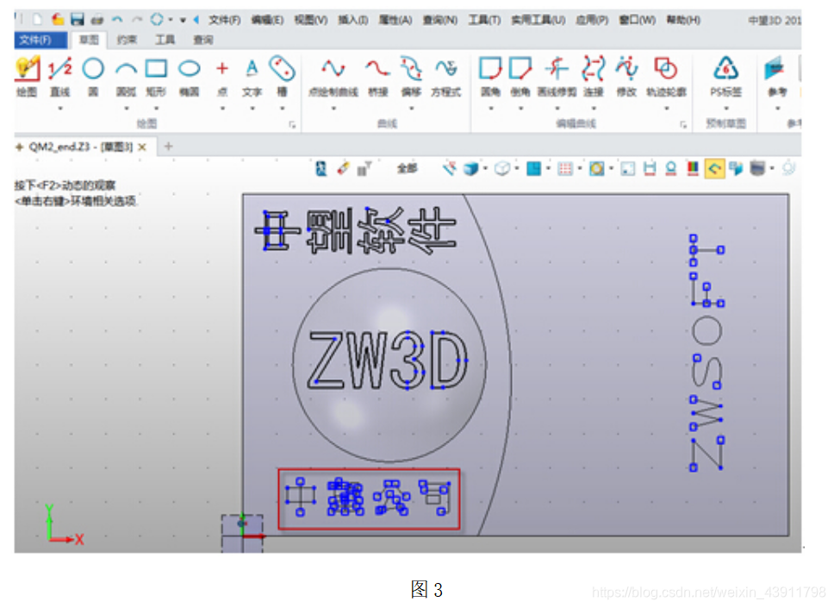
Task: Select the 桥接 bridge curve tool
Action: point(377,76)
